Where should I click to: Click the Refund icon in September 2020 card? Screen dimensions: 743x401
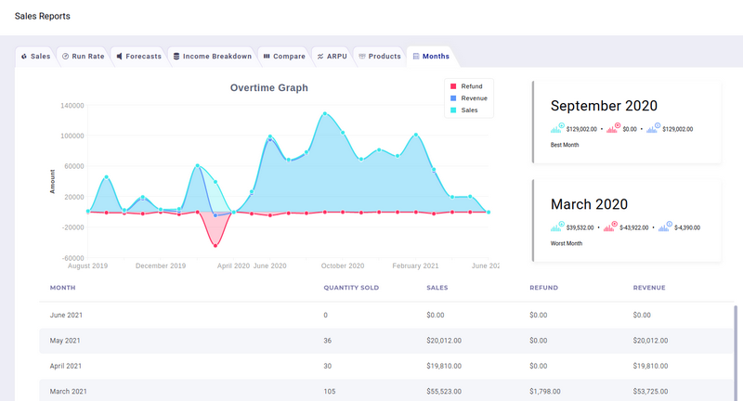pyautogui.click(x=613, y=128)
